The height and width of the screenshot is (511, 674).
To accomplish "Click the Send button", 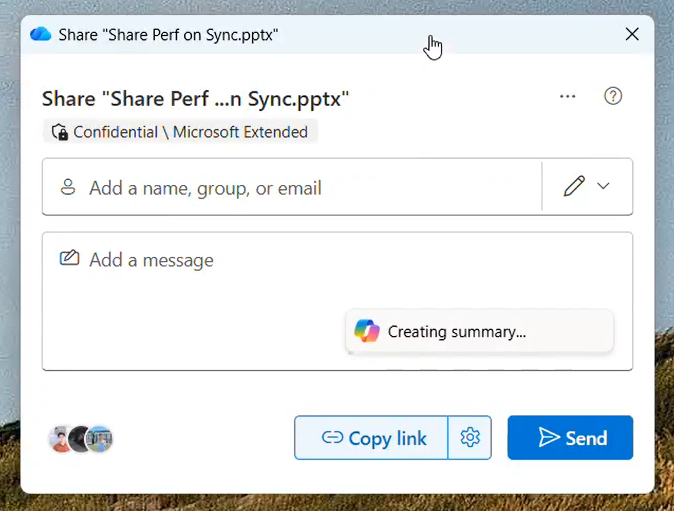I will pyautogui.click(x=570, y=437).
